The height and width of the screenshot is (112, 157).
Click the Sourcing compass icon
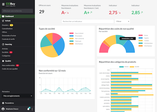coord(3,44)
